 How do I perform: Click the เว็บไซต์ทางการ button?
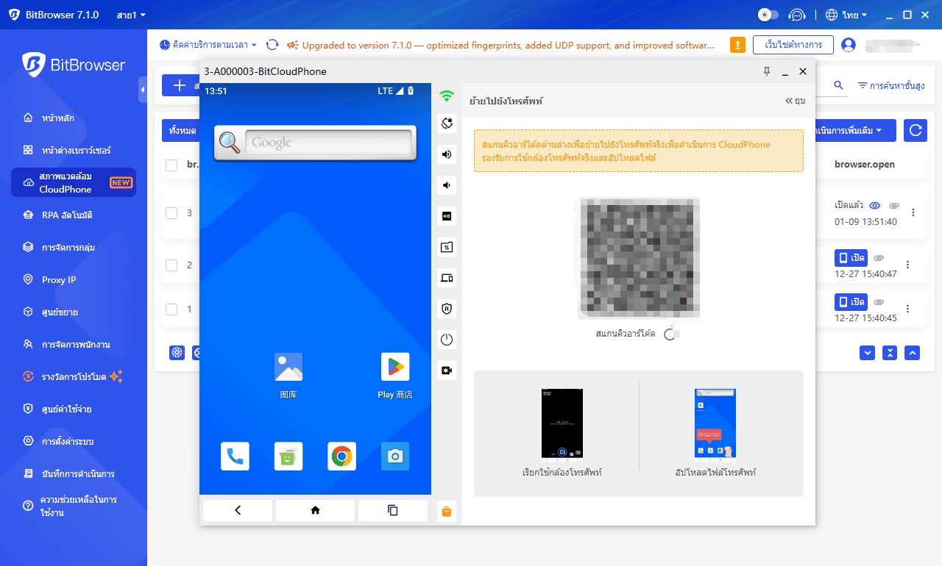(793, 45)
